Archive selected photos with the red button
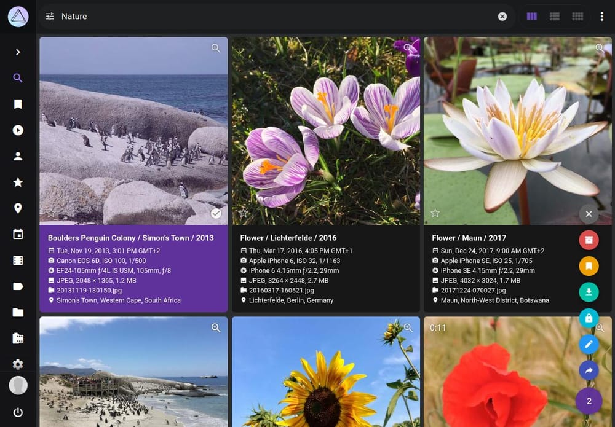The image size is (615, 427). pos(589,240)
